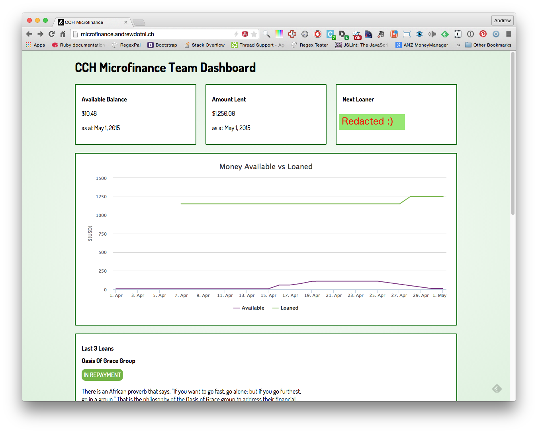Open the Bootstrap bookmark

tap(162, 45)
